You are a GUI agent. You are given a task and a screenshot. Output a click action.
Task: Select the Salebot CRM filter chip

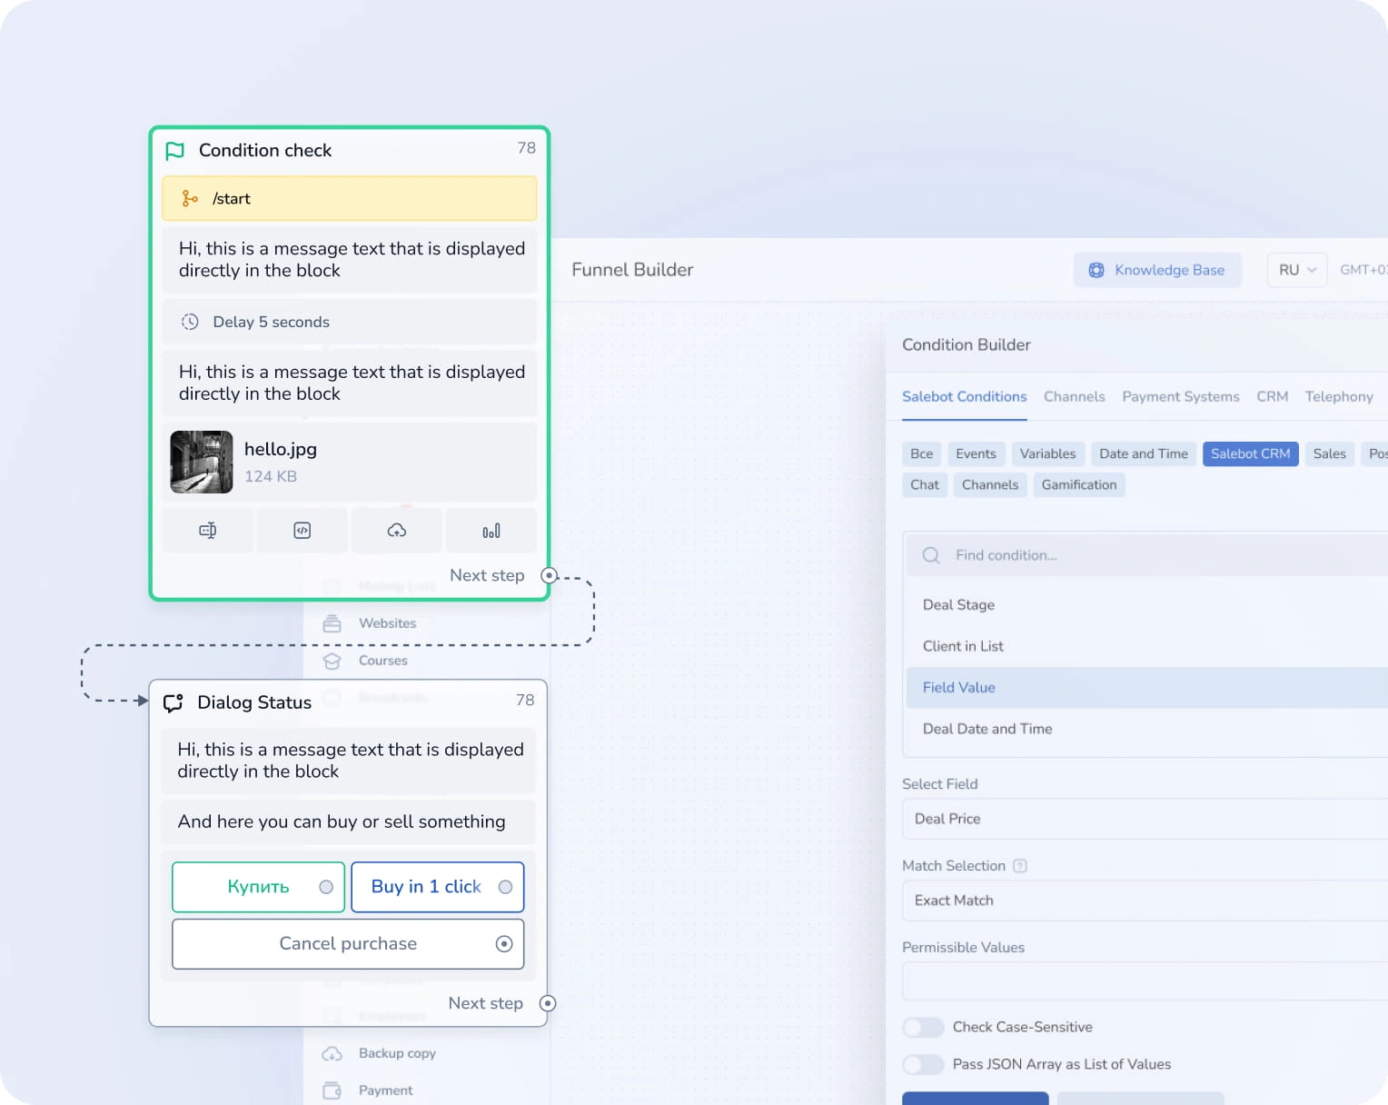[x=1251, y=453]
